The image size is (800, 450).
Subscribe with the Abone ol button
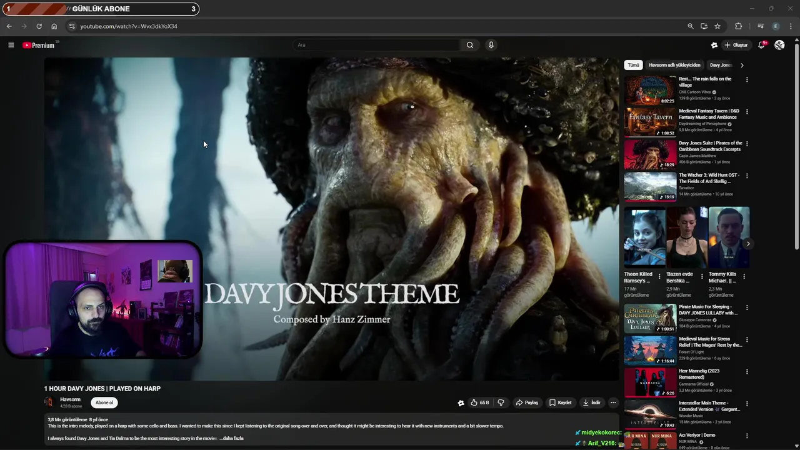[104, 402]
